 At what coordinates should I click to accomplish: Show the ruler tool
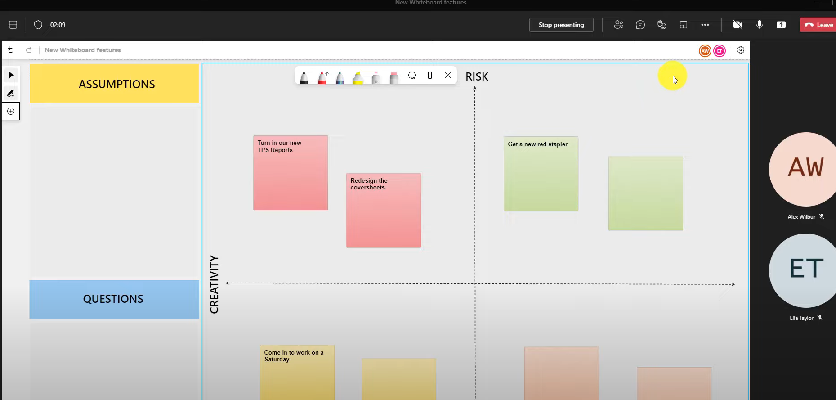(x=430, y=76)
